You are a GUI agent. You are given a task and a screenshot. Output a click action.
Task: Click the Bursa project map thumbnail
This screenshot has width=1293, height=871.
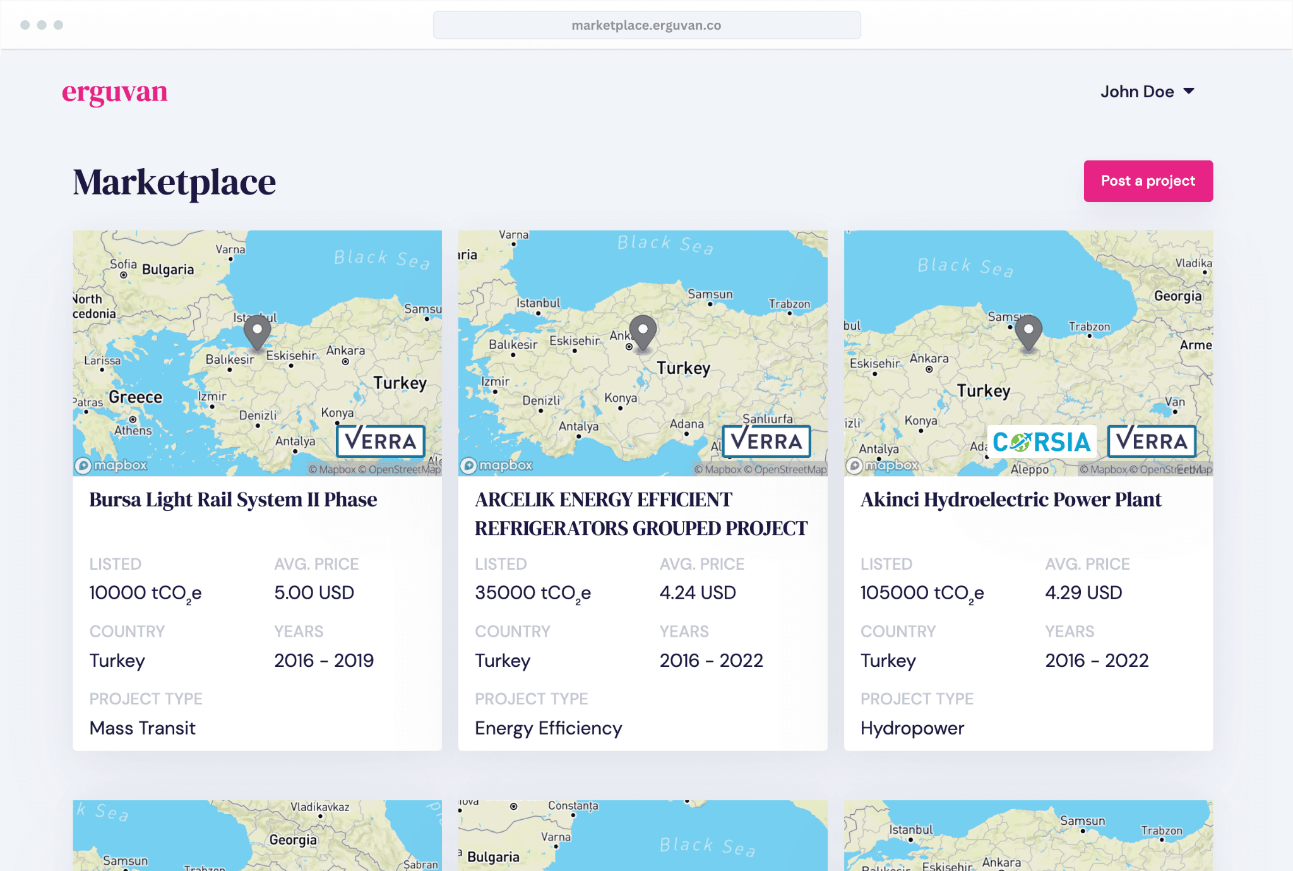[257, 353]
